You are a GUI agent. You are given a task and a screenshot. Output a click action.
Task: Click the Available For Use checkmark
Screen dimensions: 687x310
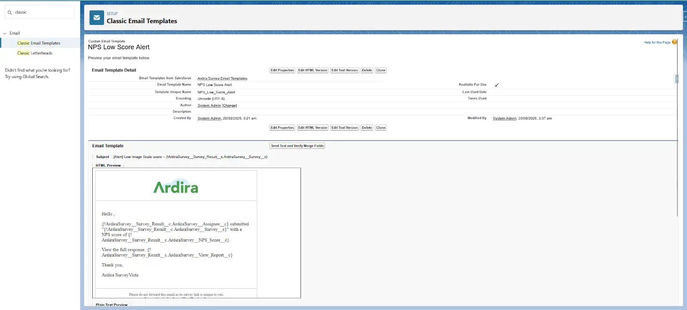point(497,85)
